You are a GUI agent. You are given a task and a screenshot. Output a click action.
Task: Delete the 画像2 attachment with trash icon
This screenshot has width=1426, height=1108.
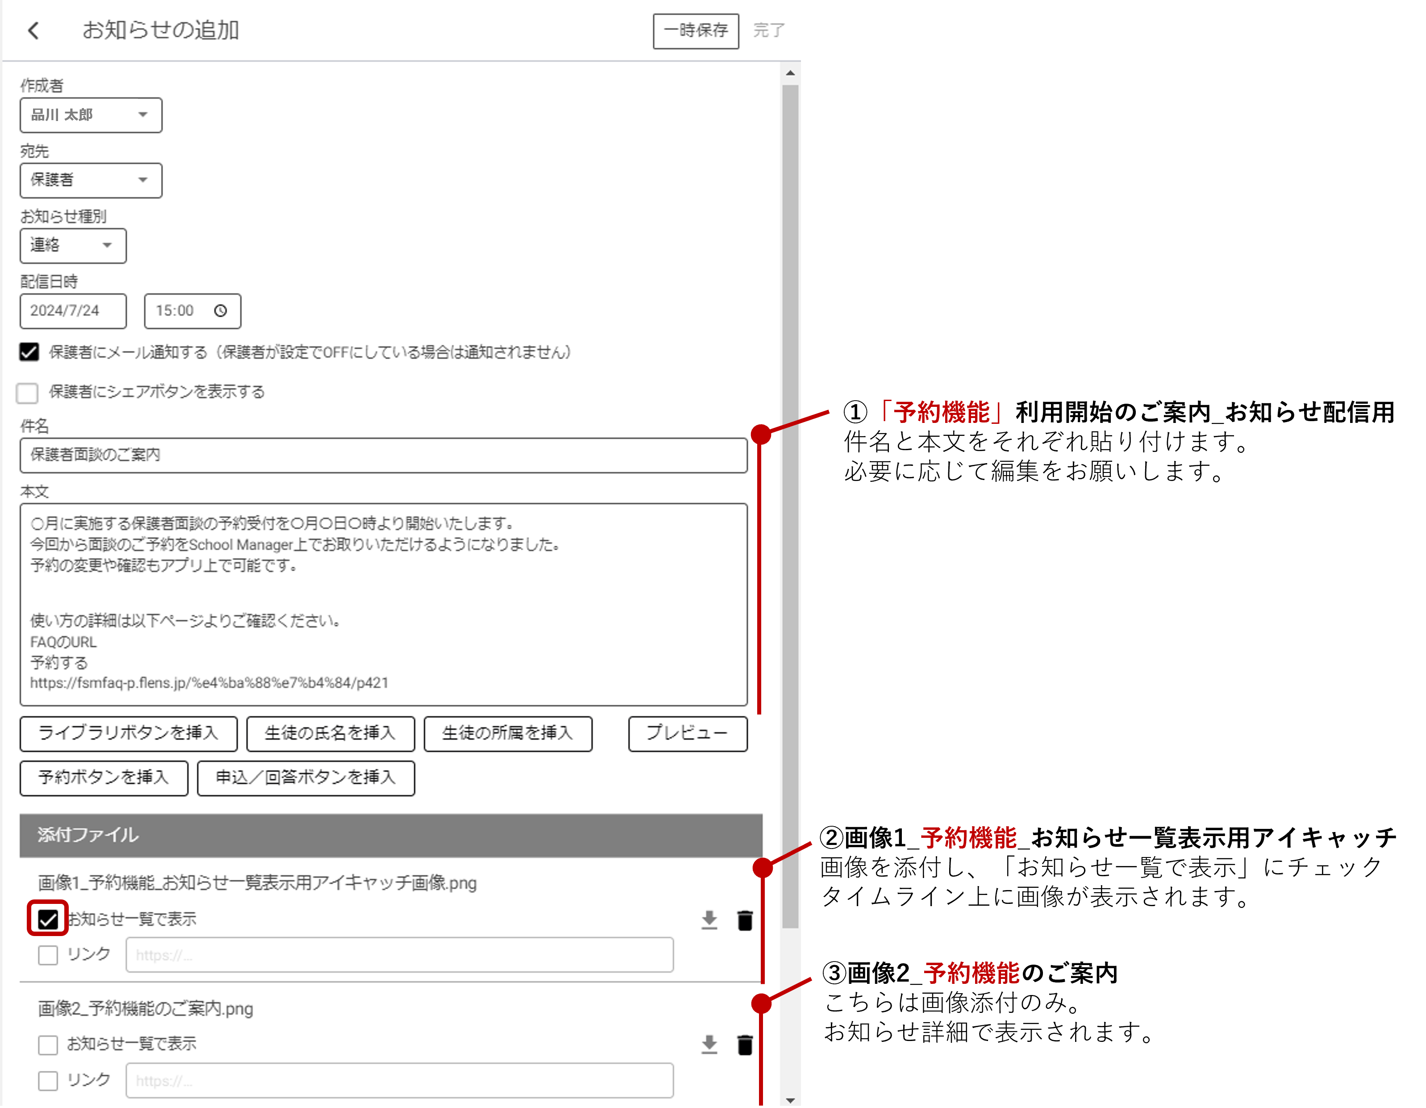click(x=745, y=1045)
